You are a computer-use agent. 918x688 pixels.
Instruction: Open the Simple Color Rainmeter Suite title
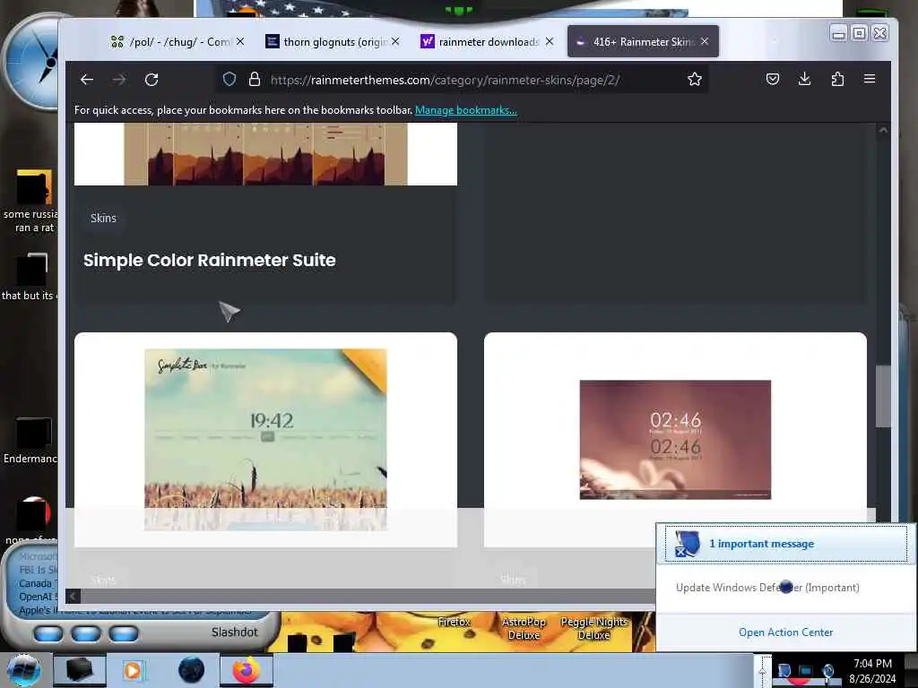[210, 260]
